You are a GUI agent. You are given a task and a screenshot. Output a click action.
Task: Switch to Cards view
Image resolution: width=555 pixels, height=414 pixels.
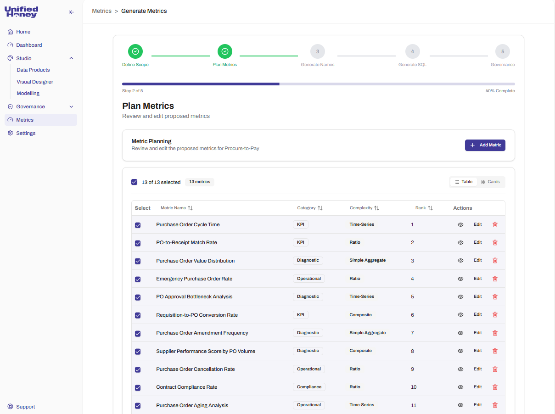coord(490,182)
